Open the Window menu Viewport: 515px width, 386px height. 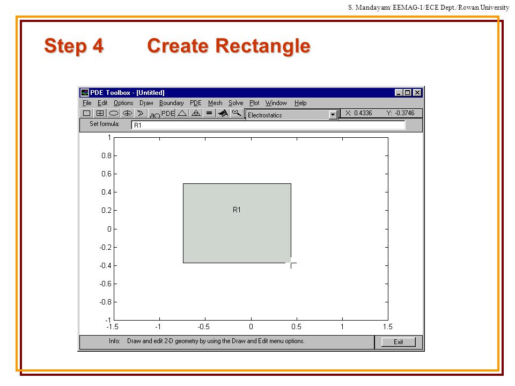tap(276, 103)
